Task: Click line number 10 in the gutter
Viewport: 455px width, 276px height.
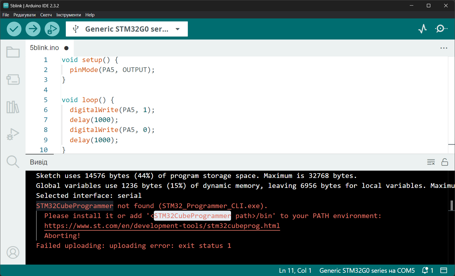Action: [44, 150]
